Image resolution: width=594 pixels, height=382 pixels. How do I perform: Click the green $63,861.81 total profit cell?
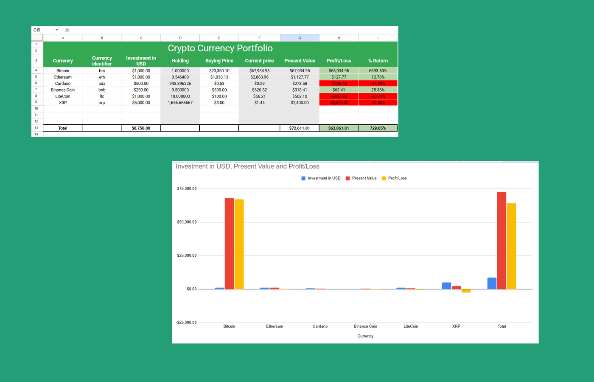click(339, 128)
